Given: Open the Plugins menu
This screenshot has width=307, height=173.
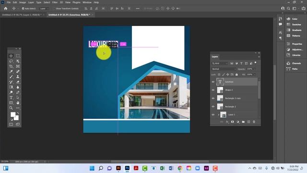Looking at the screenshot, I should click(x=77, y=2).
